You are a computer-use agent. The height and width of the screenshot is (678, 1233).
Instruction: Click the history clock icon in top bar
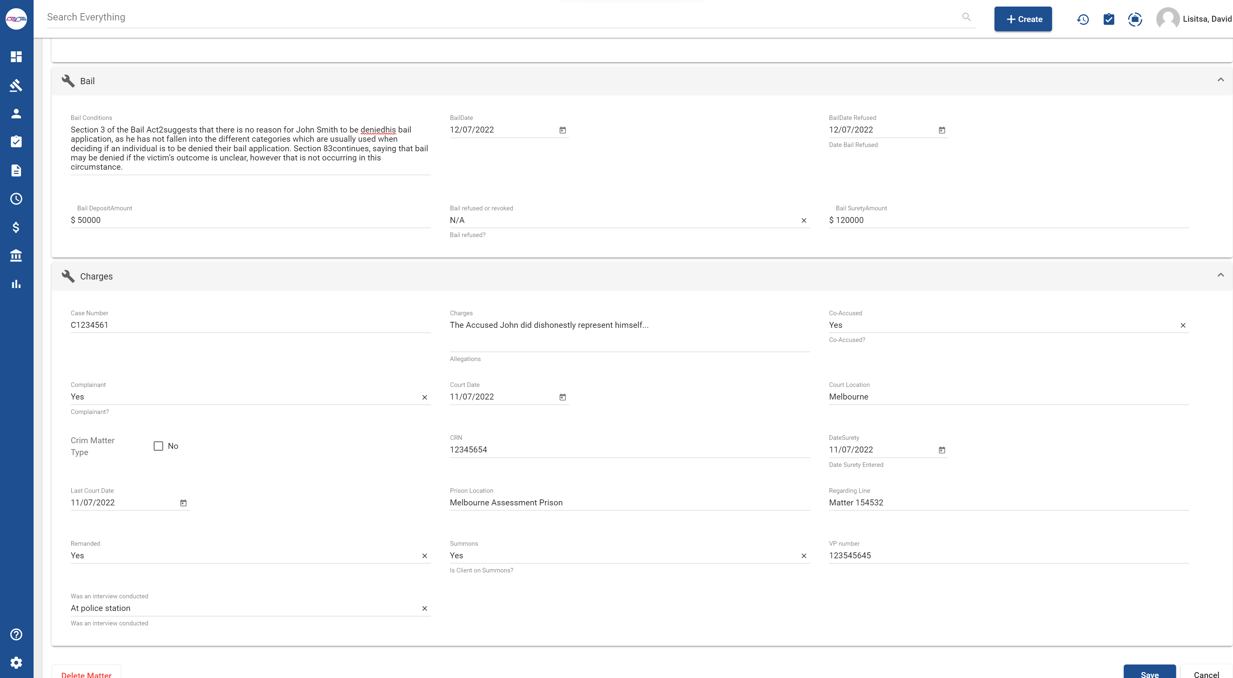tap(1083, 19)
